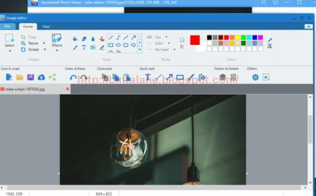Click the Crop button

(29, 37)
